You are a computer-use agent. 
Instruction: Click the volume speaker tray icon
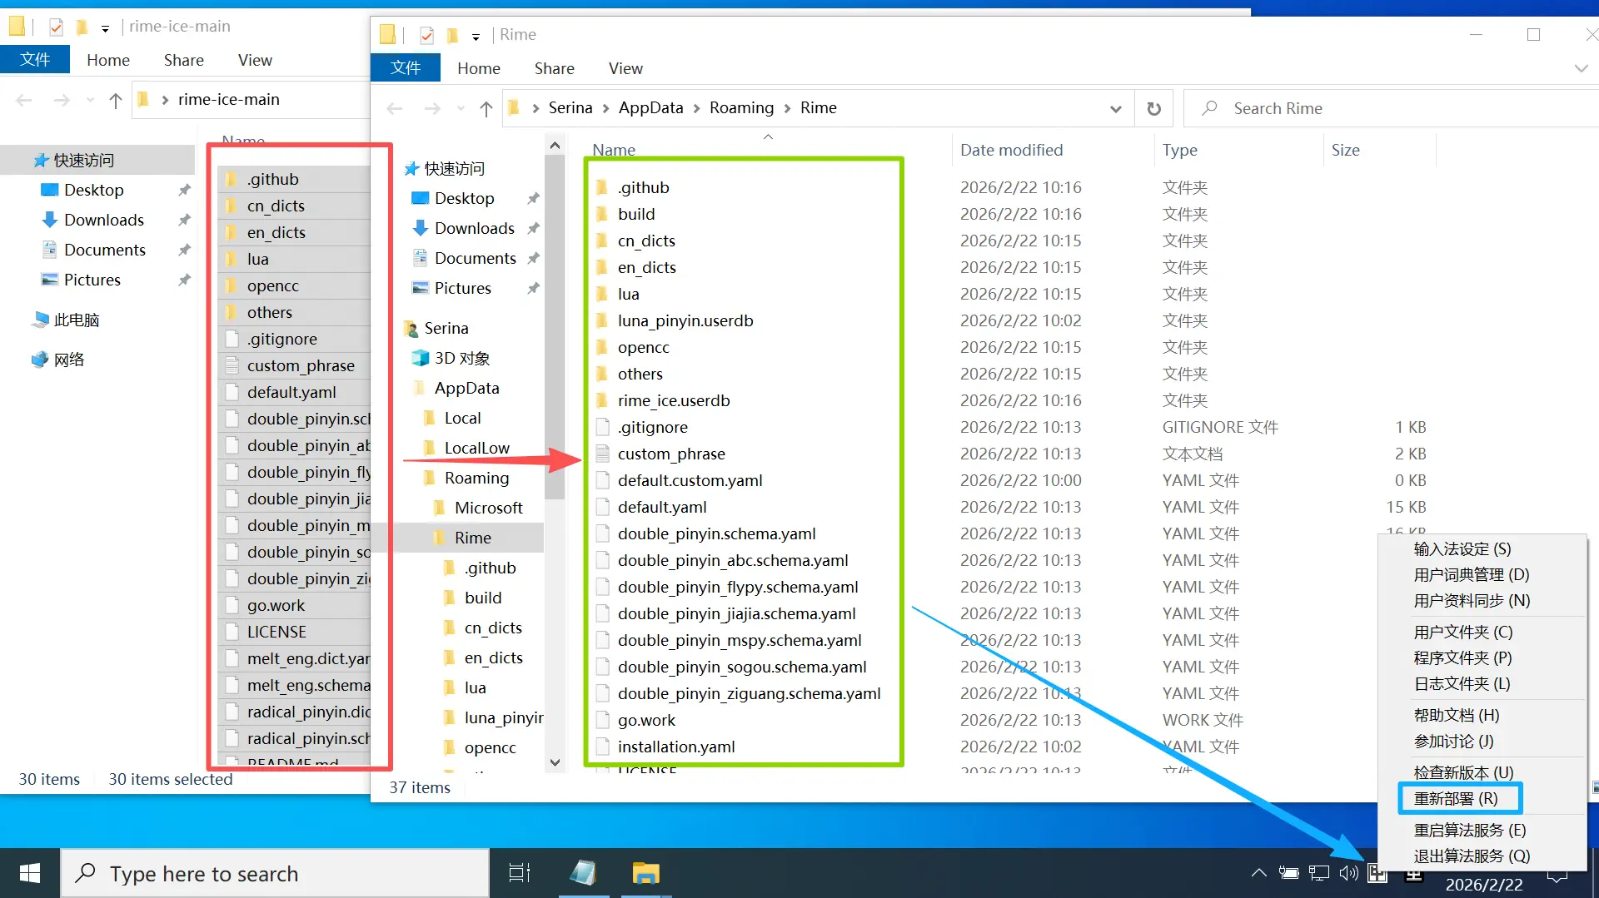click(1348, 873)
